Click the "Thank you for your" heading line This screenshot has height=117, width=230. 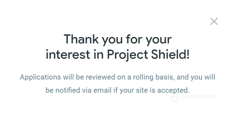(118, 39)
